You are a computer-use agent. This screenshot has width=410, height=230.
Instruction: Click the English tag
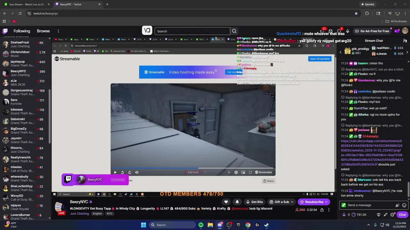(x=97, y=214)
